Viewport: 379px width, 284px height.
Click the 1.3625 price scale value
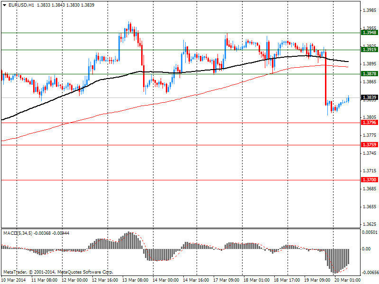[x=370, y=224]
